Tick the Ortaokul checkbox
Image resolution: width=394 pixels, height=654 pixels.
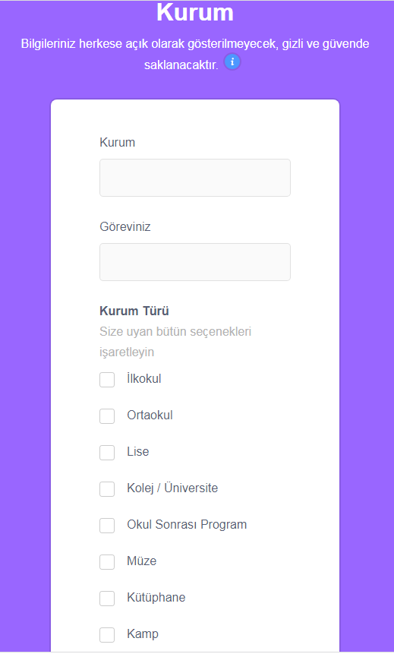click(107, 416)
